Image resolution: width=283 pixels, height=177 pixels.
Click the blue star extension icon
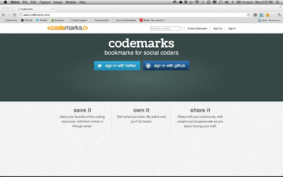(261, 15)
